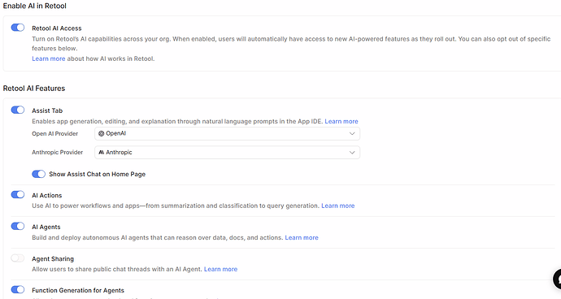Toggle Retool AI Access switch
The image size is (561, 299).
(18, 28)
